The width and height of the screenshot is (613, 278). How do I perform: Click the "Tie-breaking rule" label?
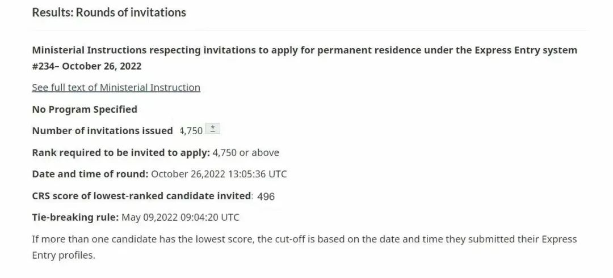(x=75, y=217)
